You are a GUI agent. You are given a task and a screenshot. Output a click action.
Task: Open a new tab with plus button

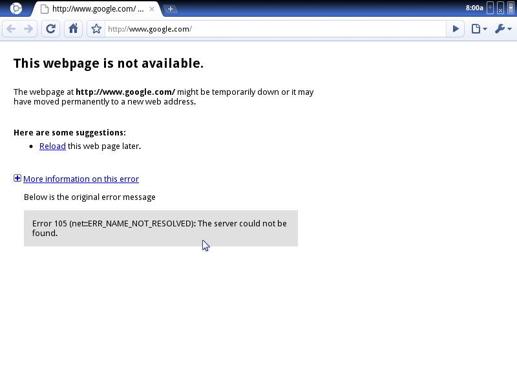pos(171,9)
